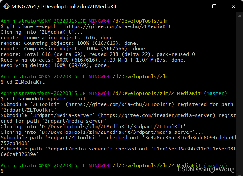Image resolution: width=243 pixels, height=176 pixels.
Task: Click "Cloning into 'D:/.../3rdpart/ZLToolKit'..." line
Action: (97, 127)
